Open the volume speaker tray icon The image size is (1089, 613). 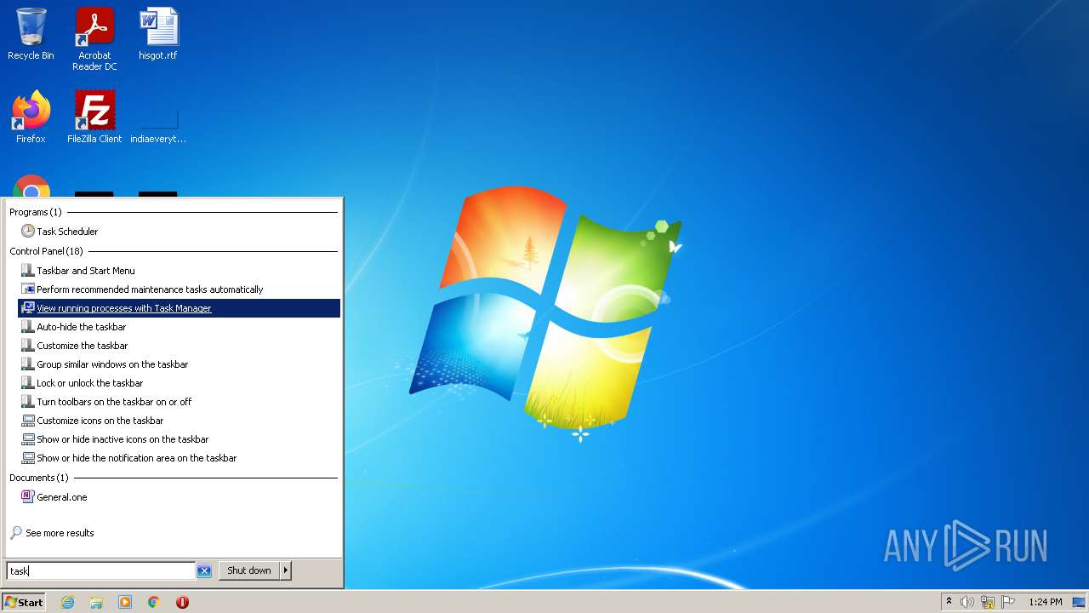pos(967,602)
